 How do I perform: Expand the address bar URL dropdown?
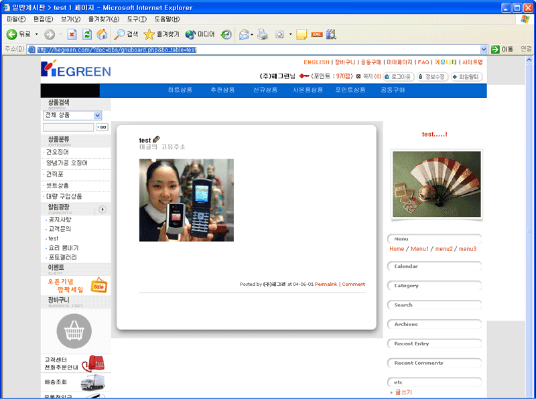point(484,50)
